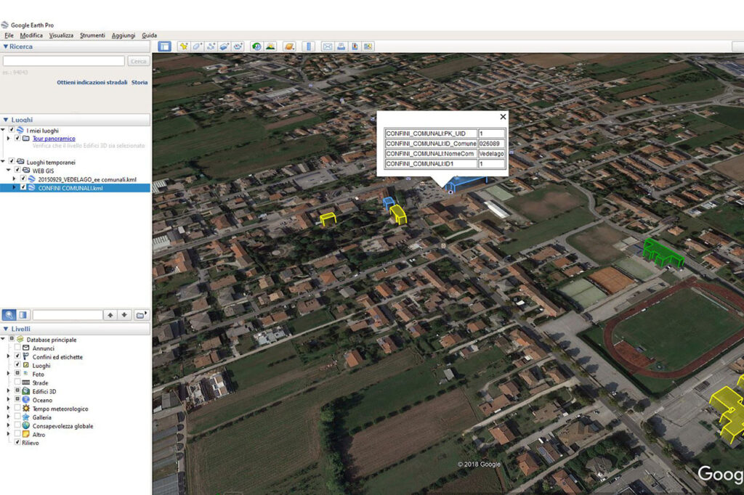Uncheck the Rilievo layer
744x495 pixels.
click(17, 443)
